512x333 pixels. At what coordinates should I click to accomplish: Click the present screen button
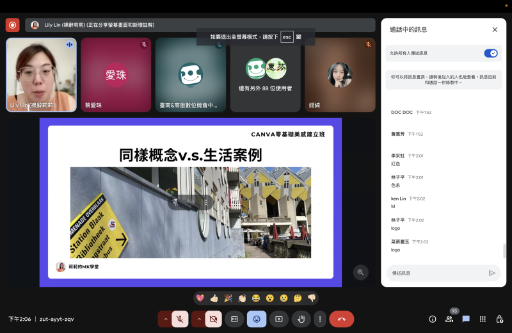point(279,320)
